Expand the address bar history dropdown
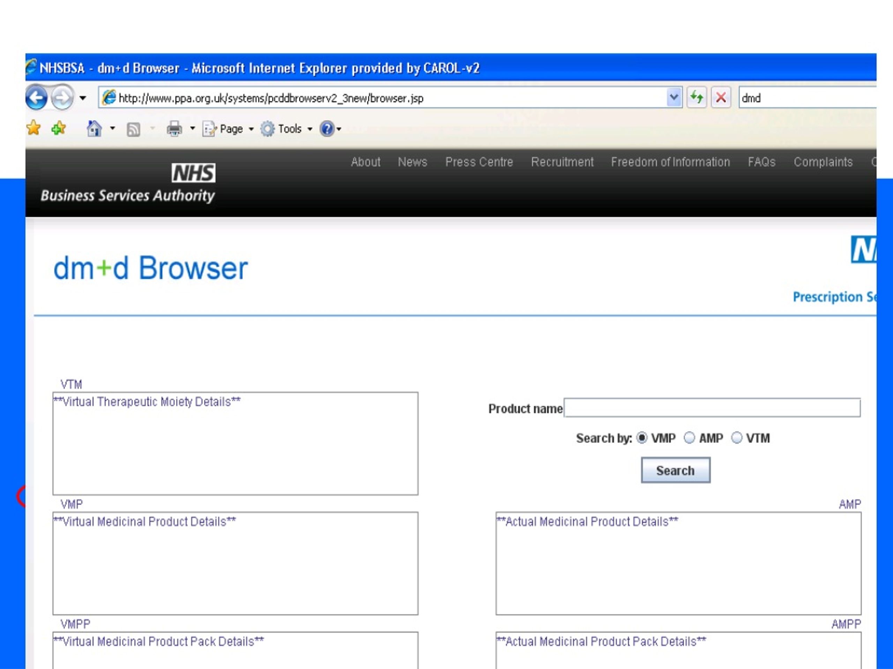 point(674,98)
